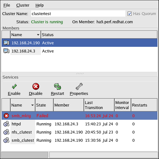Open the Help menu
This screenshot has width=159, height=159.
40,5
